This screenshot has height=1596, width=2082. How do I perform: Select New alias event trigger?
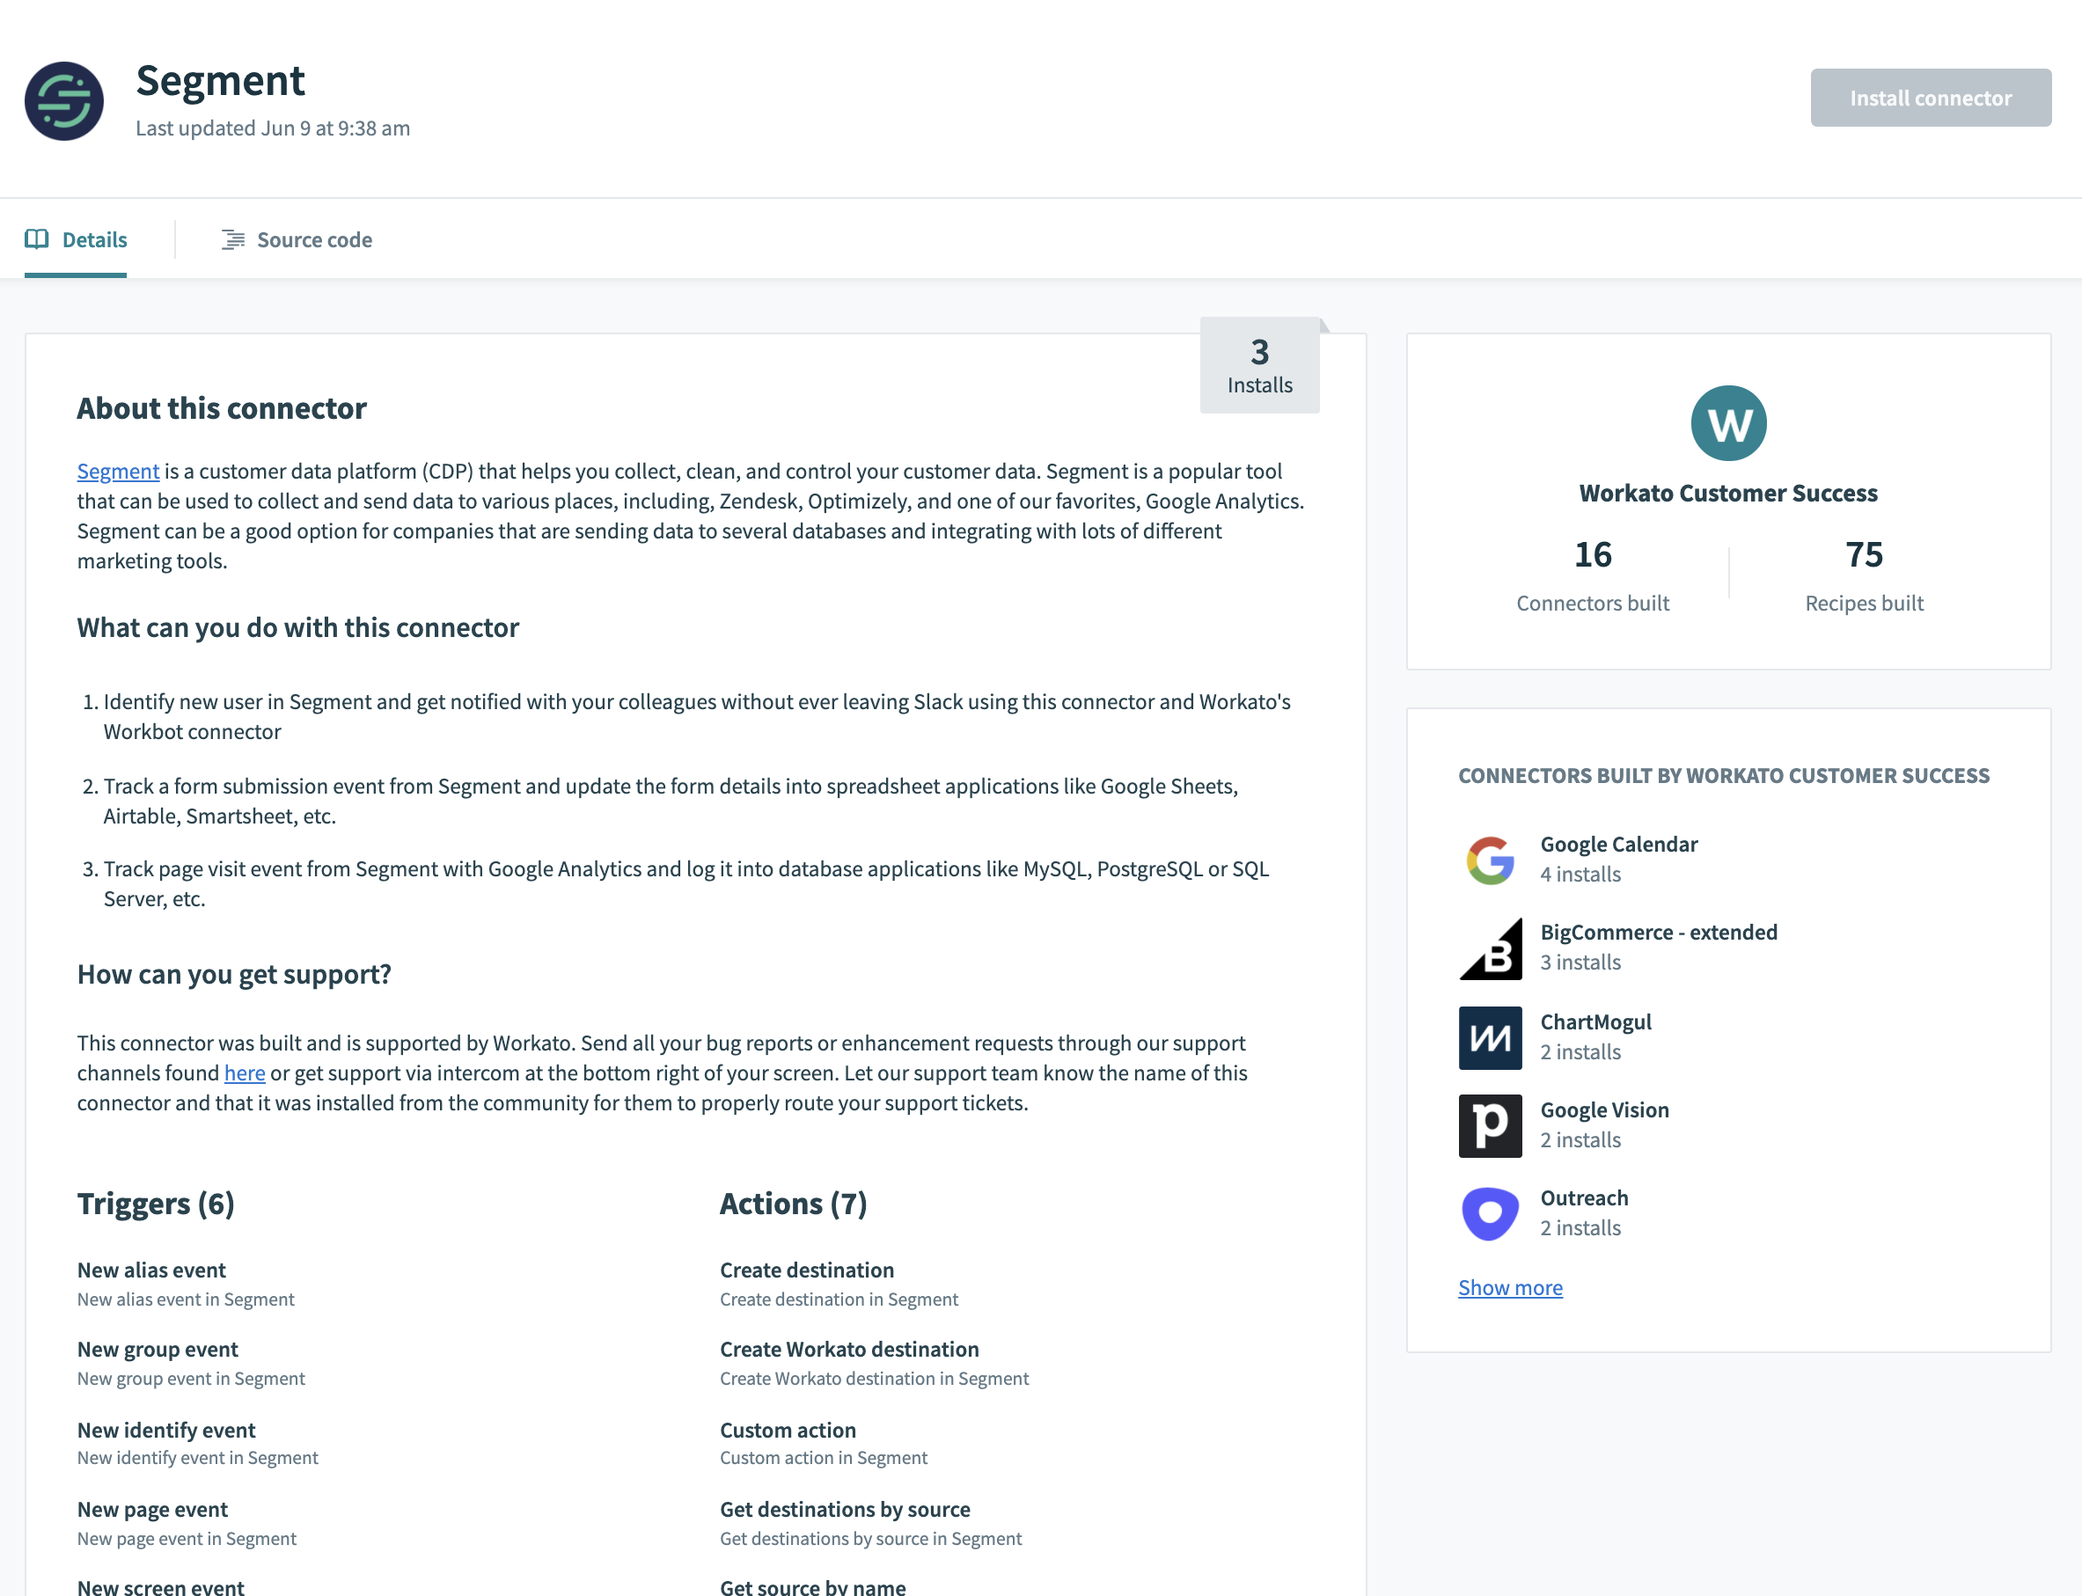coord(150,1269)
